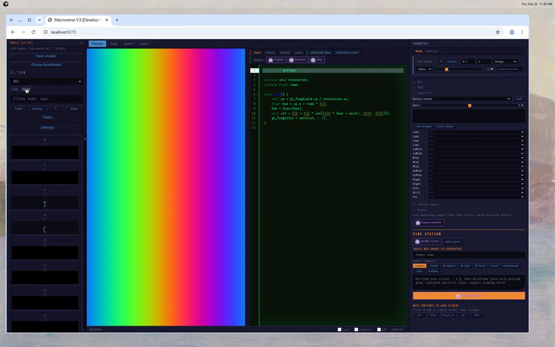This screenshot has height=347, width=555.
Task: Go back in browser history
Action: coord(13,32)
